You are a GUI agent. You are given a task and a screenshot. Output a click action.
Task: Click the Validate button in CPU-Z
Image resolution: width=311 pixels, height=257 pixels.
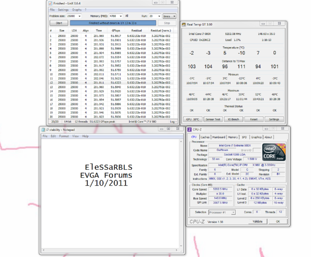tap(258, 221)
